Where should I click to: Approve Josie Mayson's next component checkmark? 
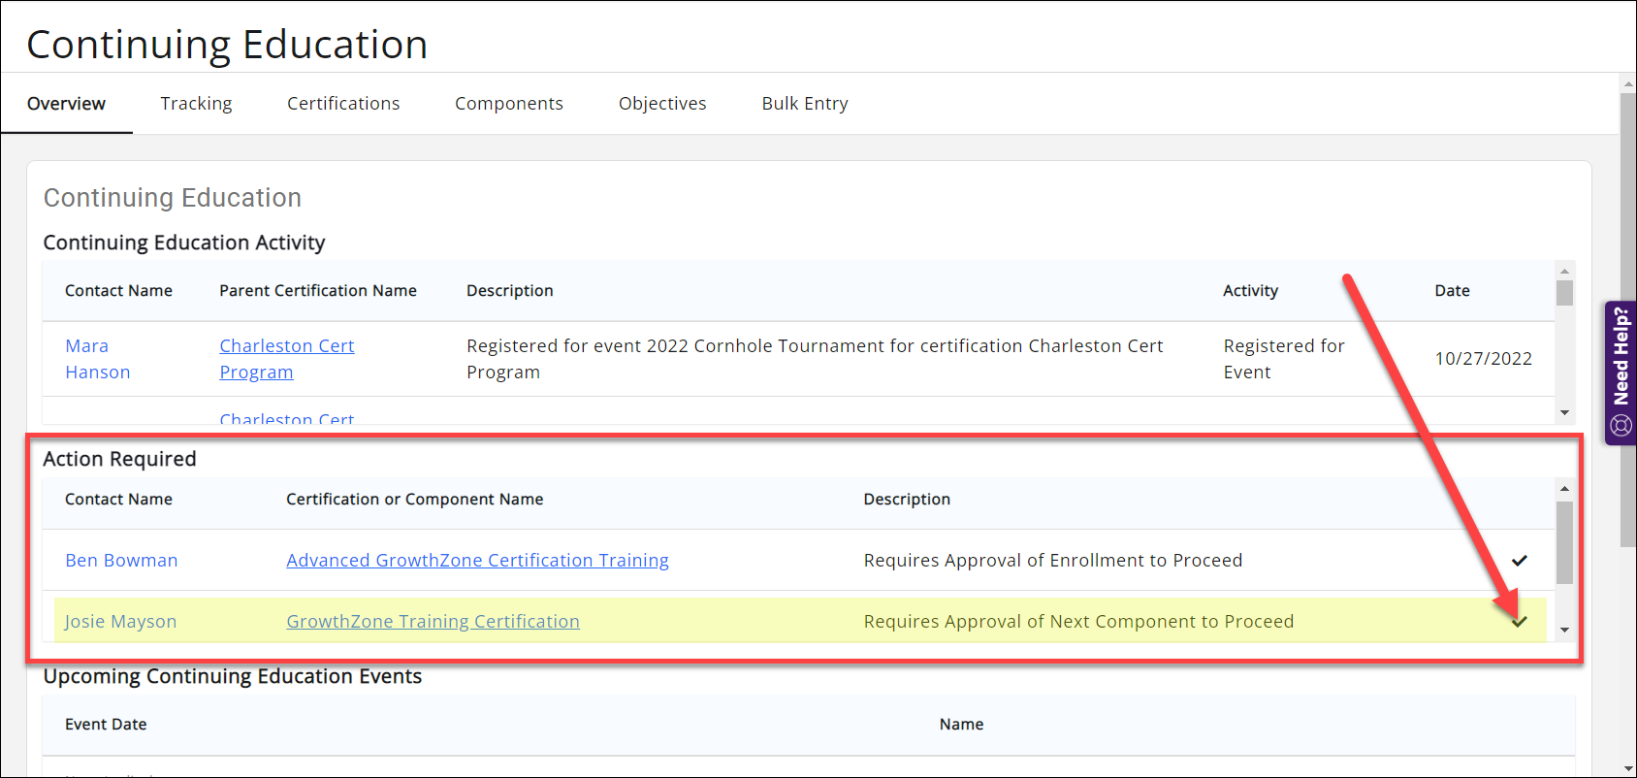(x=1519, y=622)
